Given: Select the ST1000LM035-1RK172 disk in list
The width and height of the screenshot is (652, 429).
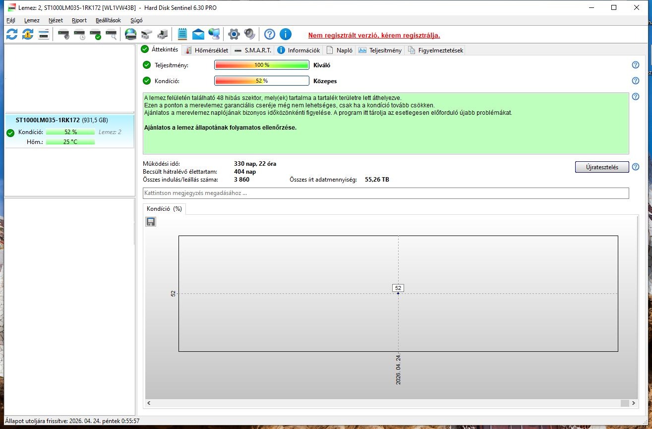Looking at the screenshot, I should (68, 131).
